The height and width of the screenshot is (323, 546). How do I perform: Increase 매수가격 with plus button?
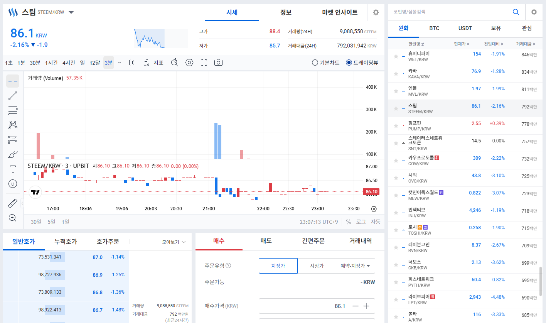click(366, 306)
